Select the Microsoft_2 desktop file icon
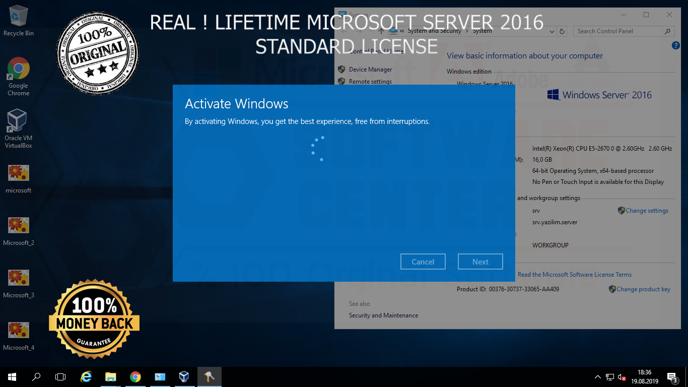Image resolution: width=688 pixels, height=387 pixels. click(19, 231)
